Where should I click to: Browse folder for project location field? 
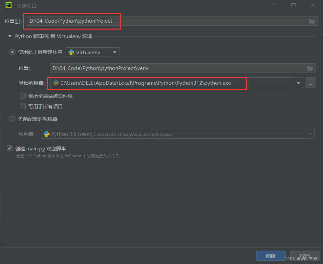[312, 21]
